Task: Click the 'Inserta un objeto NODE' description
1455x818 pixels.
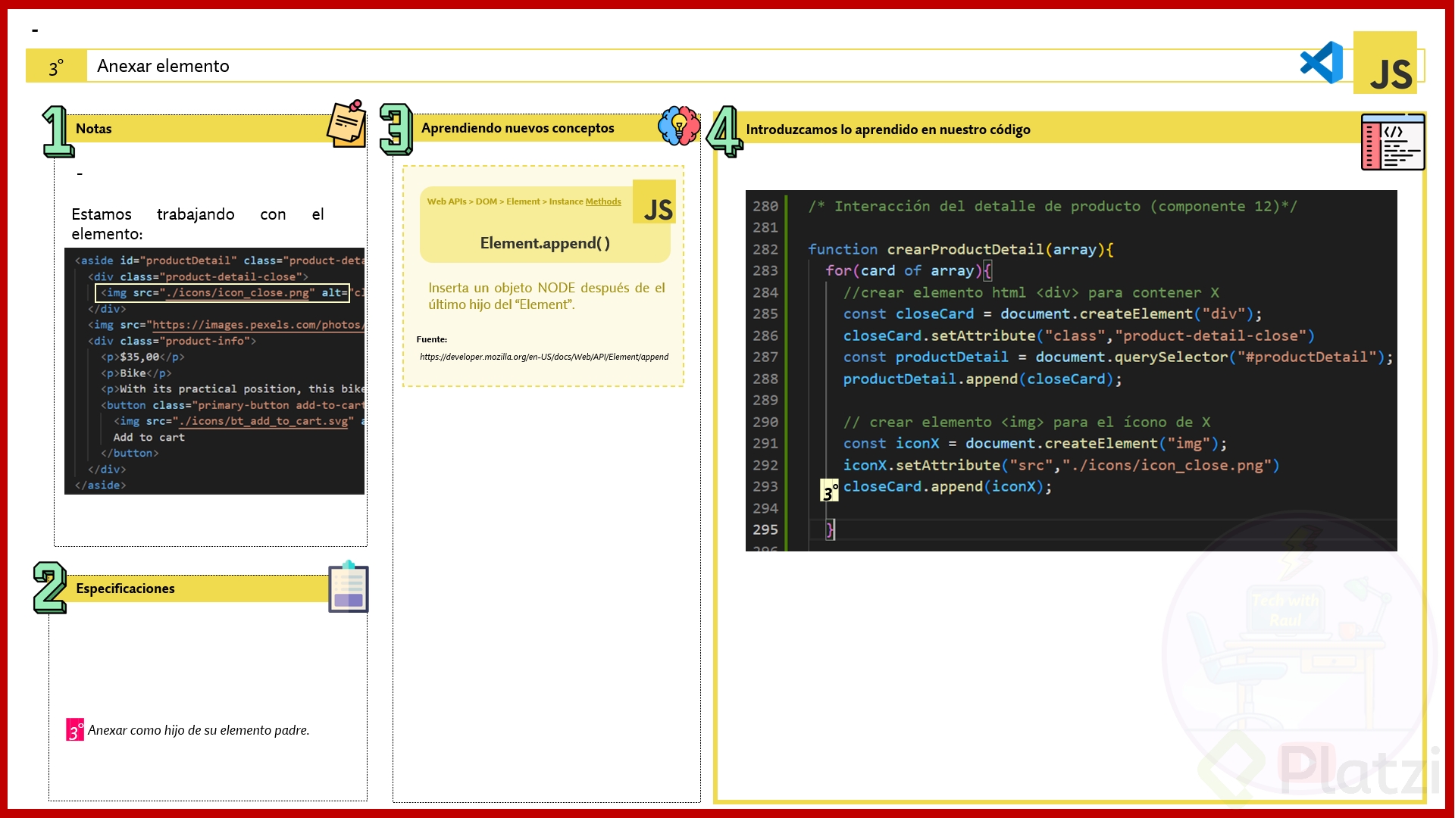Action: click(546, 296)
